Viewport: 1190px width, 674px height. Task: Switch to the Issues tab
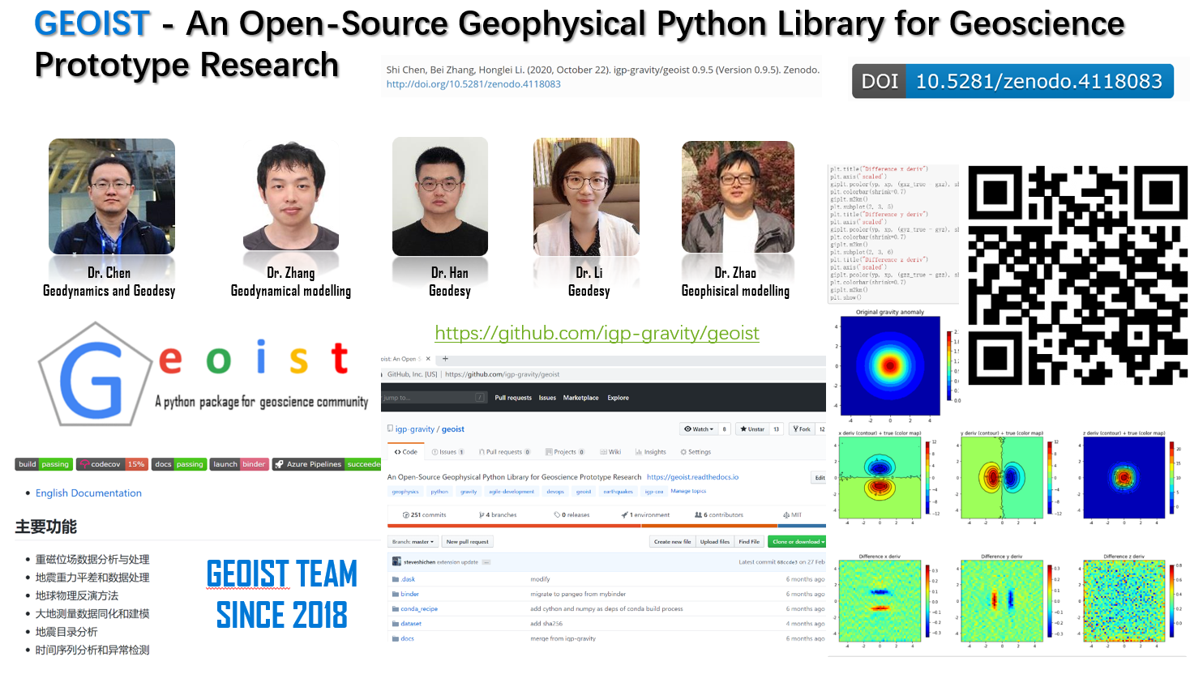point(447,452)
